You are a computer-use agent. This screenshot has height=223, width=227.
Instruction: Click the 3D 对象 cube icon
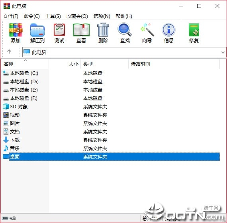[6, 107]
